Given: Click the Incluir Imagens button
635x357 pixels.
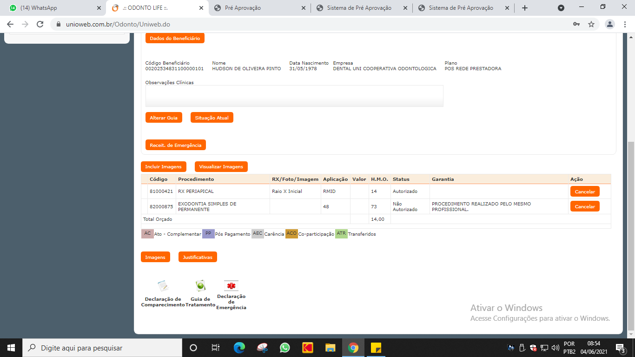Looking at the screenshot, I should click(x=163, y=166).
